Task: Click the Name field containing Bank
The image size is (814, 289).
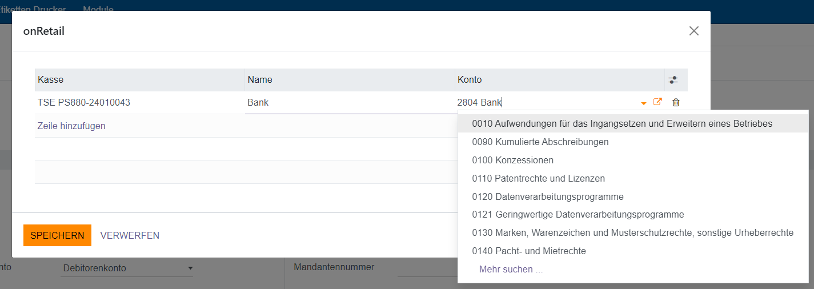Action: coord(348,103)
